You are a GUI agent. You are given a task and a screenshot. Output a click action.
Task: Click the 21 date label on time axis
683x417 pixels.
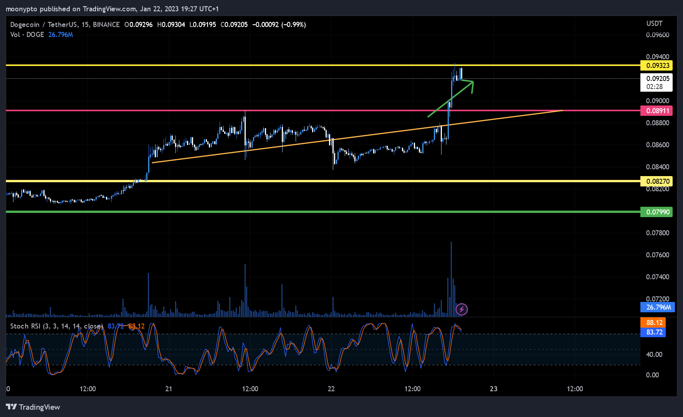tap(169, 389)
